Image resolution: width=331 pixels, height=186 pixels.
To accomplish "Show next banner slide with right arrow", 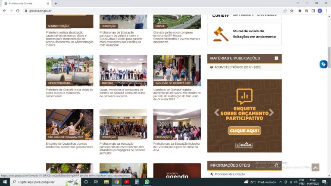I will (272, 113).
